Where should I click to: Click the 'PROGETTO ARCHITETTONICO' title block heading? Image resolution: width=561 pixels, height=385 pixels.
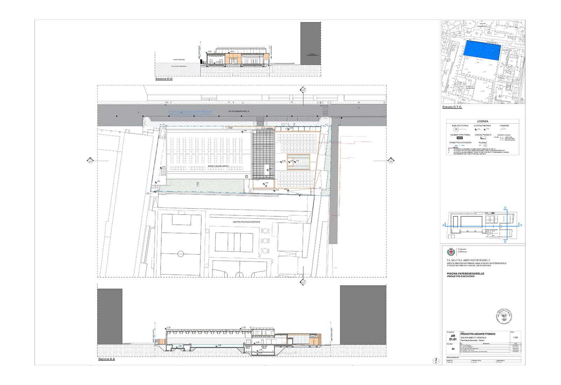pyautogui.click(x=478, y=334)
